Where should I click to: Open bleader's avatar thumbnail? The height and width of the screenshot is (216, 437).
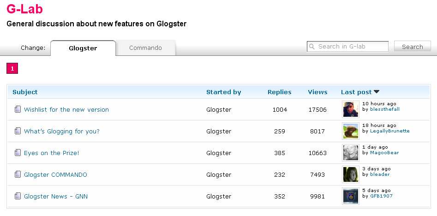[x=351, y=174]
